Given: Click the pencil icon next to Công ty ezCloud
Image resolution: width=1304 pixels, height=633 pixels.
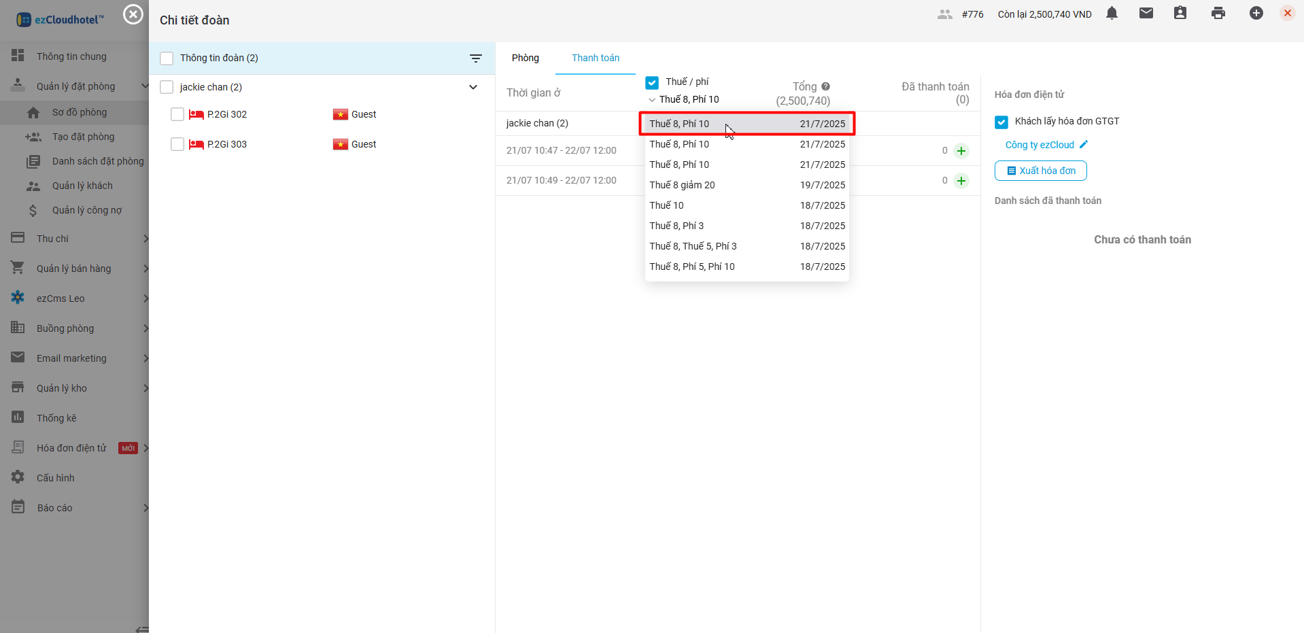Looking at the screenshot, I should (1084, 144).
